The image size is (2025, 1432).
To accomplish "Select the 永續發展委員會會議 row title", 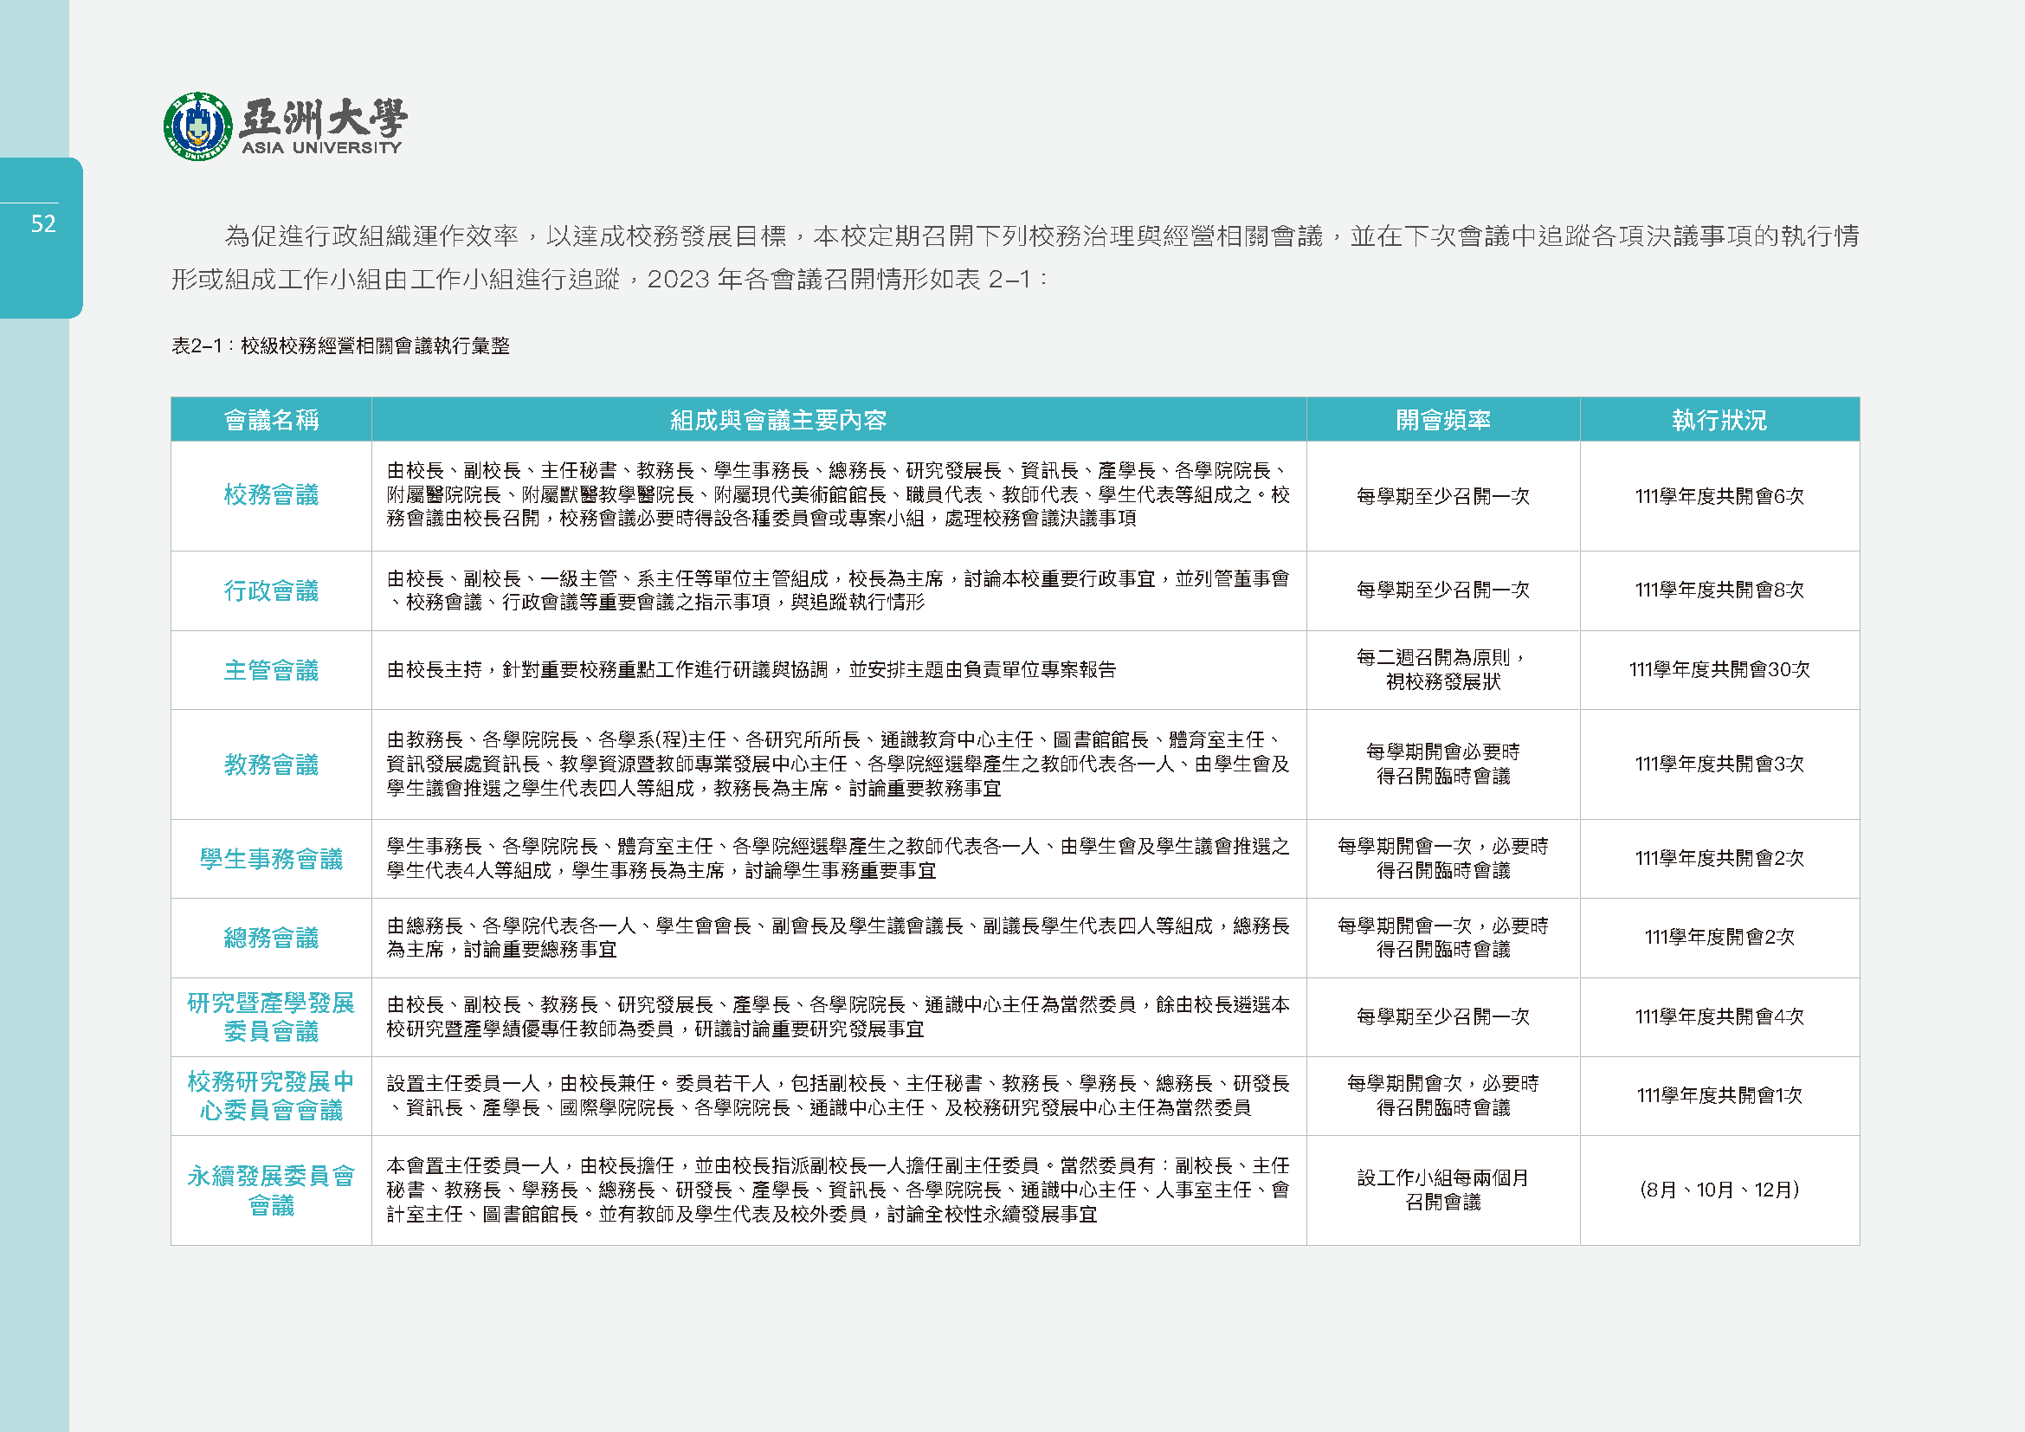I will (271, 1190).
